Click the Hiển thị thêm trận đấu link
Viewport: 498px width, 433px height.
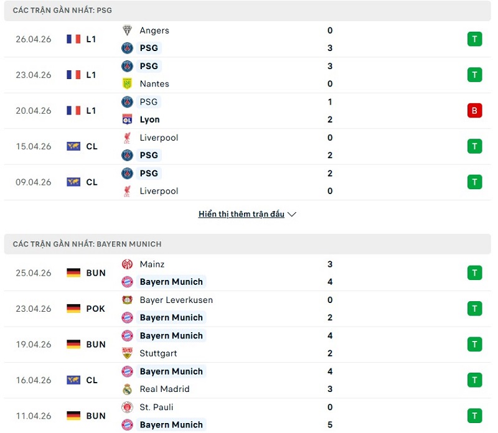pos(243,213)
